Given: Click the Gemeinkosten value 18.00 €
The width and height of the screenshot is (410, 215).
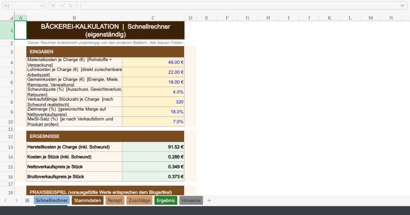Looking at the screenshot, I should [x=153, y=82].
